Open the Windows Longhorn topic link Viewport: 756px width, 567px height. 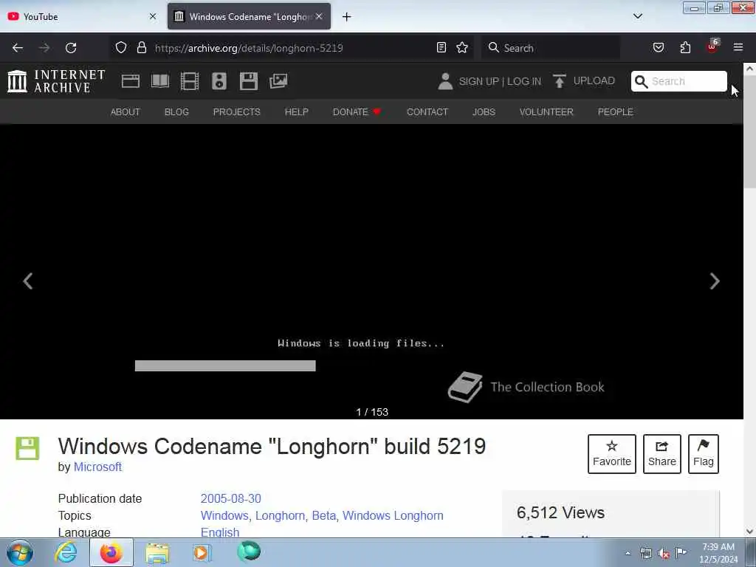393,515
